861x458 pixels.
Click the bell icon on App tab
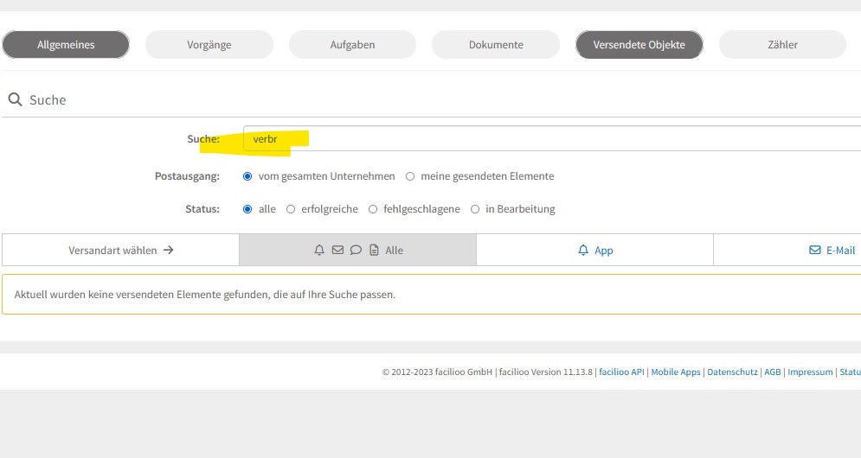point(583,251)
